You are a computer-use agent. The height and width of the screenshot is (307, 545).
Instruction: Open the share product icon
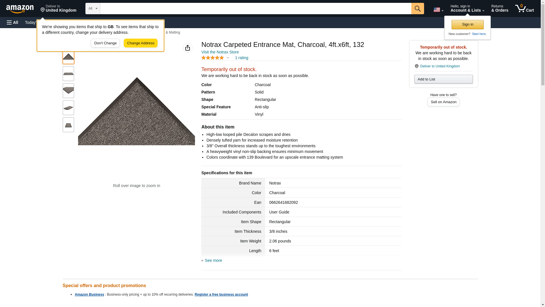[187, 48]
